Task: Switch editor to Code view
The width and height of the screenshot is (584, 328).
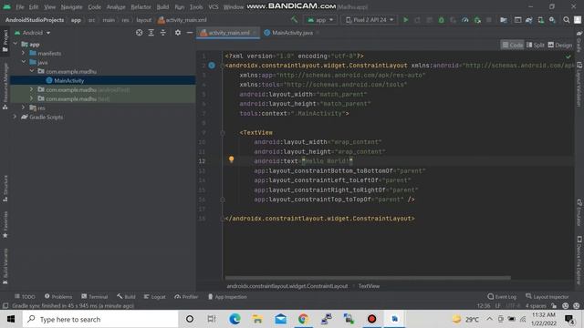Action: click(x=513, y=45)
